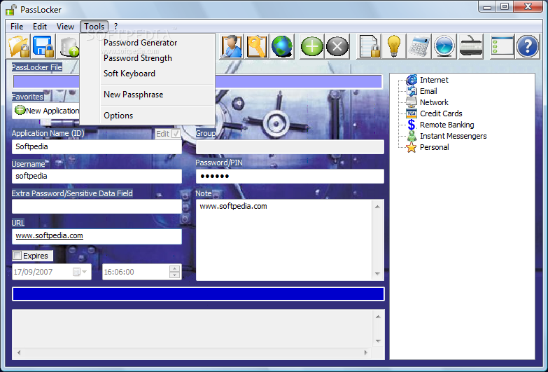Image resolution: width=548 pixels, height=372 pixels.
Task: Click the Password/PIN field
Action: (x=290, y=176)
